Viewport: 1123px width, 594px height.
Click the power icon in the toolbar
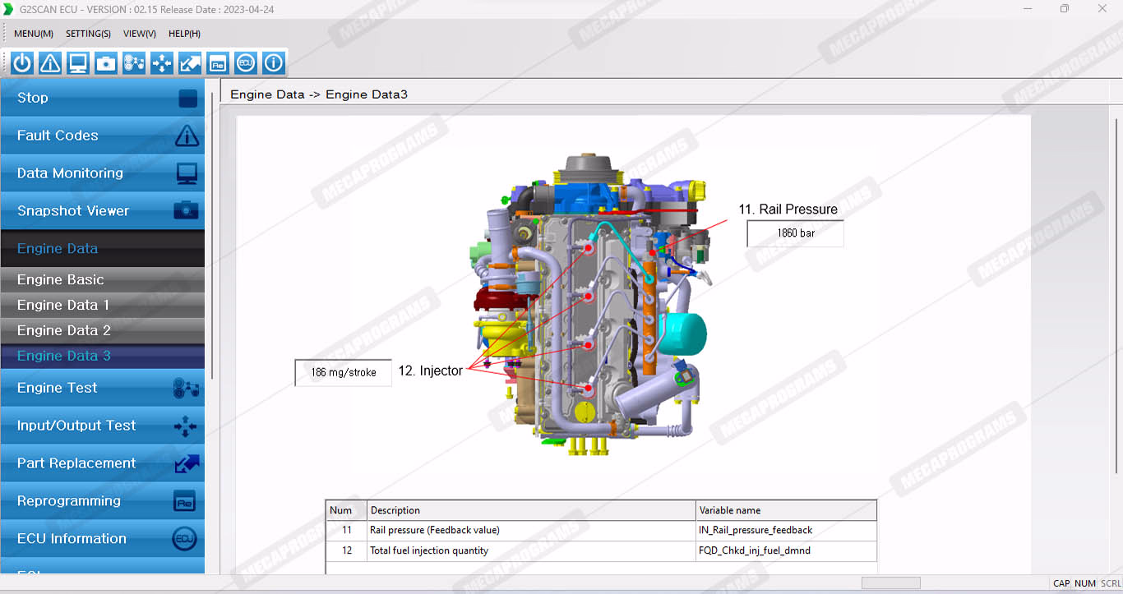point(22,63)
